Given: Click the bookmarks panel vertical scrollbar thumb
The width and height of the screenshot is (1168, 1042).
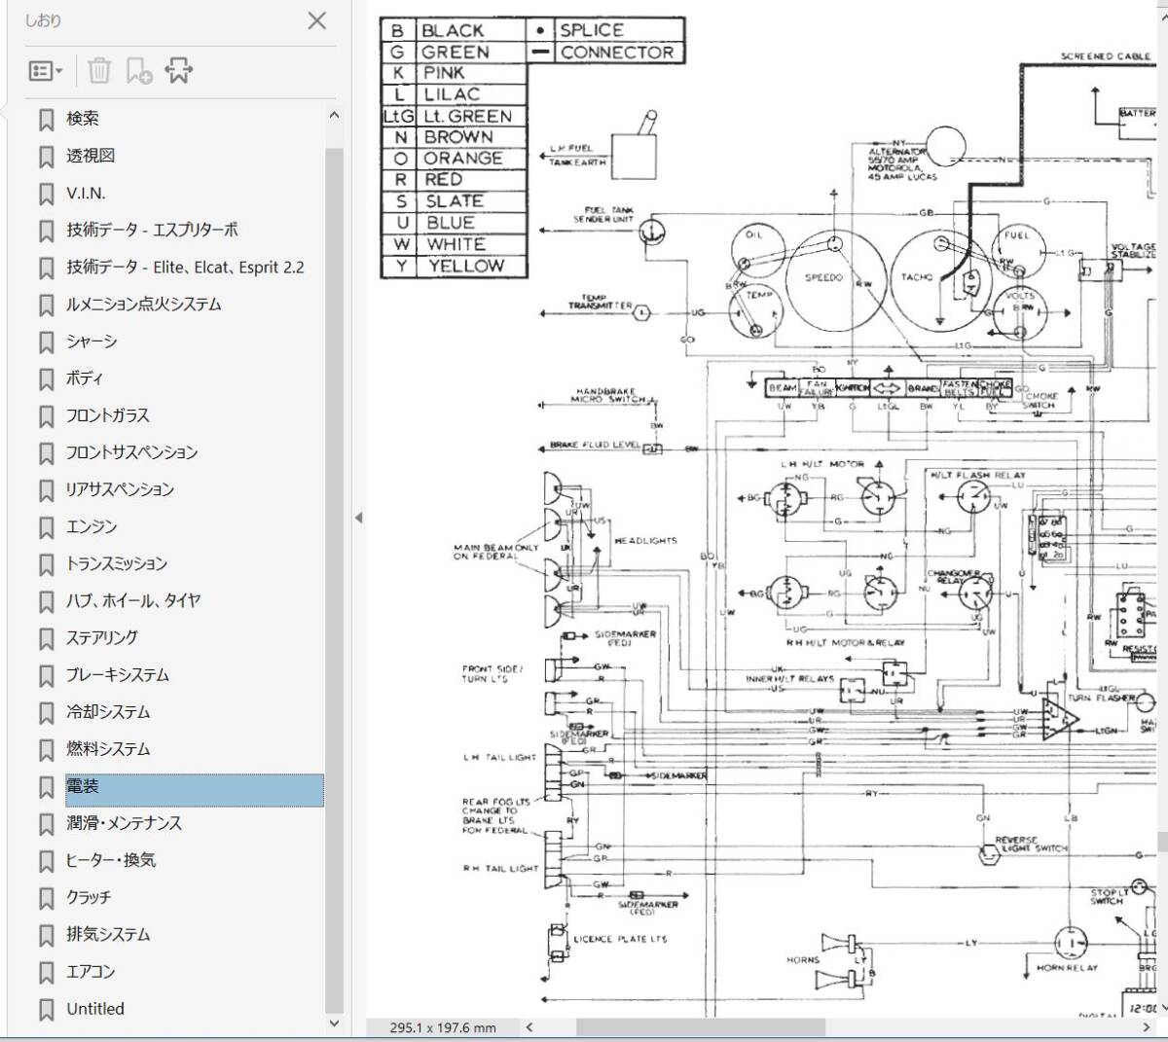Looking at the screenshot, I should [x=335, y=580].
